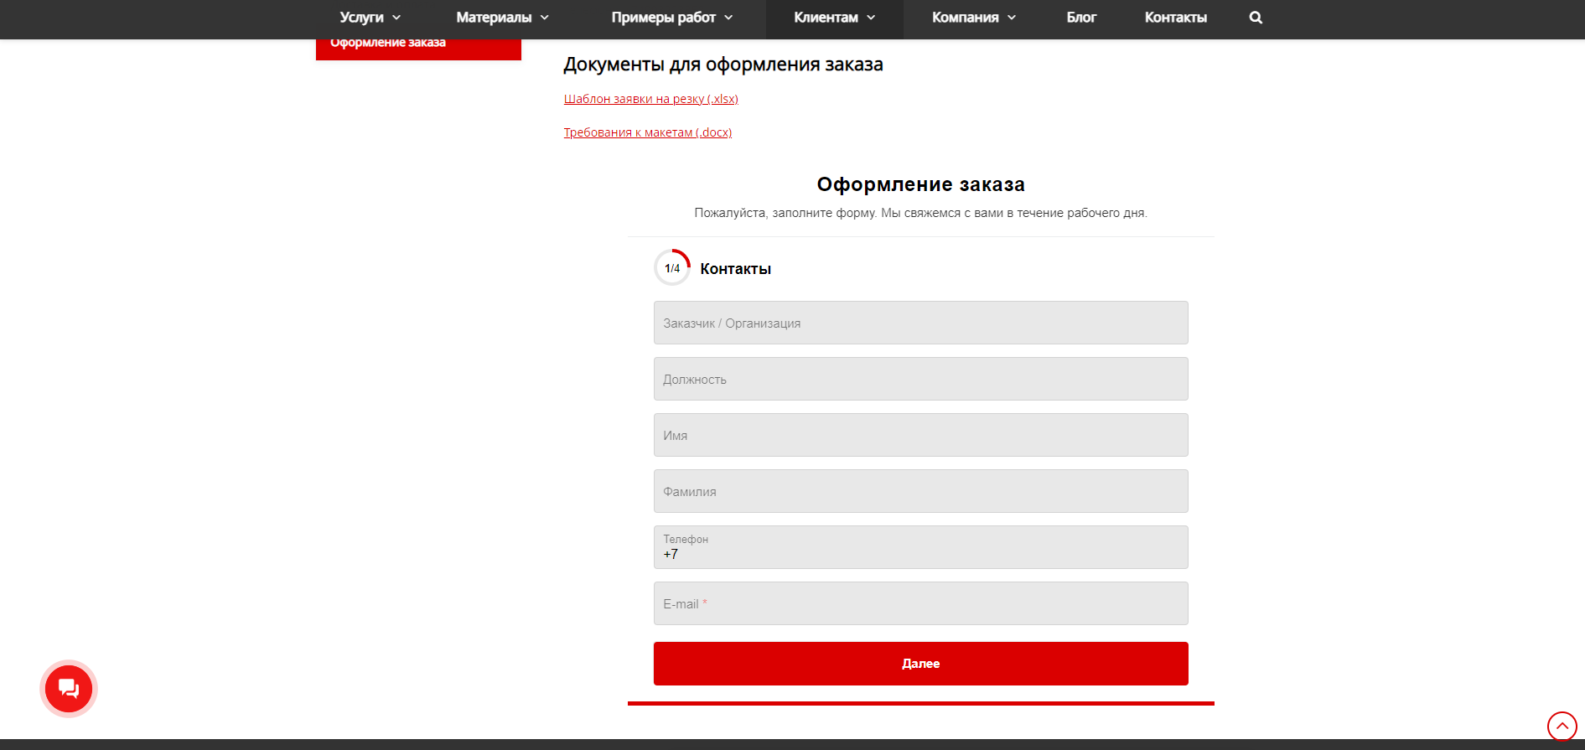Open the Примеры работ menu item
Viewport: 1585px width, 750px height.
[x=663, y=18]
